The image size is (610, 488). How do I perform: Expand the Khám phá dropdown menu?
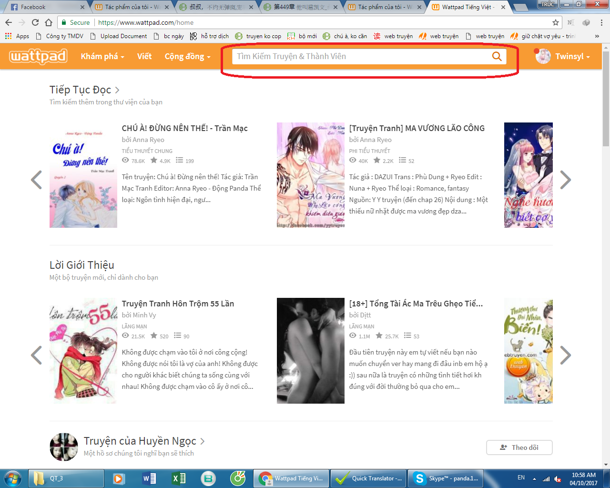pyautogui.click(x=102, y=56)
